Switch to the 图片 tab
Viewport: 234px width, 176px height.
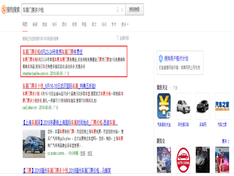64,24
